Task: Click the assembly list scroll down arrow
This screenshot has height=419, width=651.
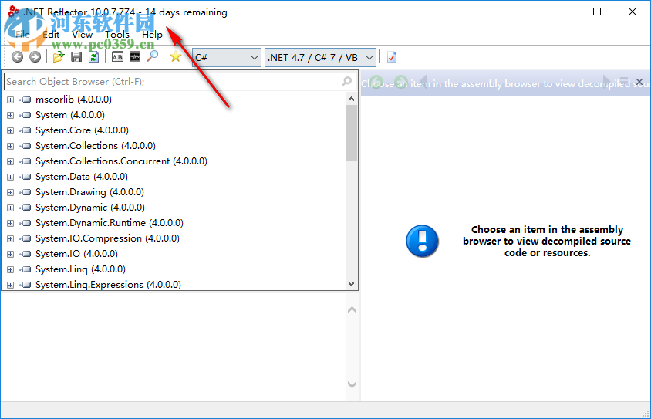Action: click(351, 284)
